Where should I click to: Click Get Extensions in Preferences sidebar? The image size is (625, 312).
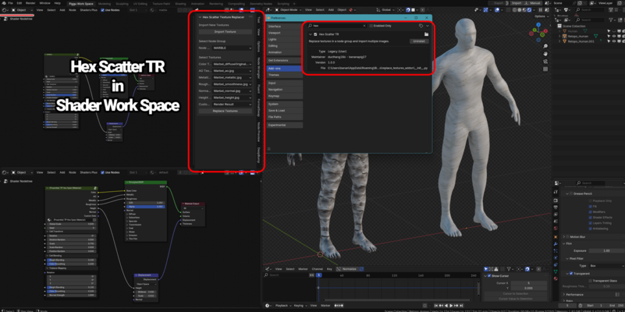tap(284, 60)
